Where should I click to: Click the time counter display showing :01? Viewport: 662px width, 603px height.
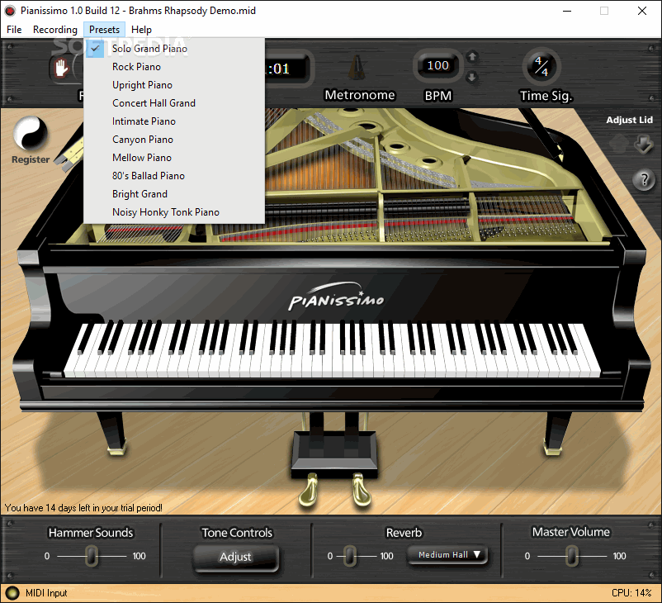pyautogui.click(x=287, y=69)
